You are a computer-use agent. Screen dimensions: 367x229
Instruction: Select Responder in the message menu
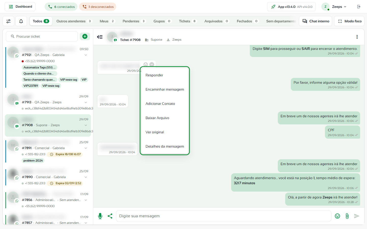[165, 75]
